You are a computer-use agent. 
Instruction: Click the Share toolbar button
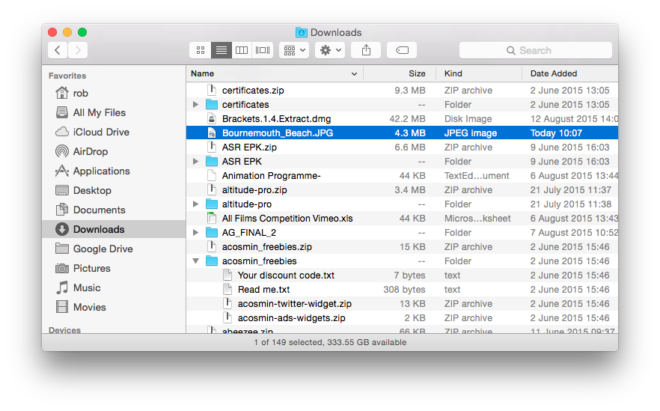(366, 51)
